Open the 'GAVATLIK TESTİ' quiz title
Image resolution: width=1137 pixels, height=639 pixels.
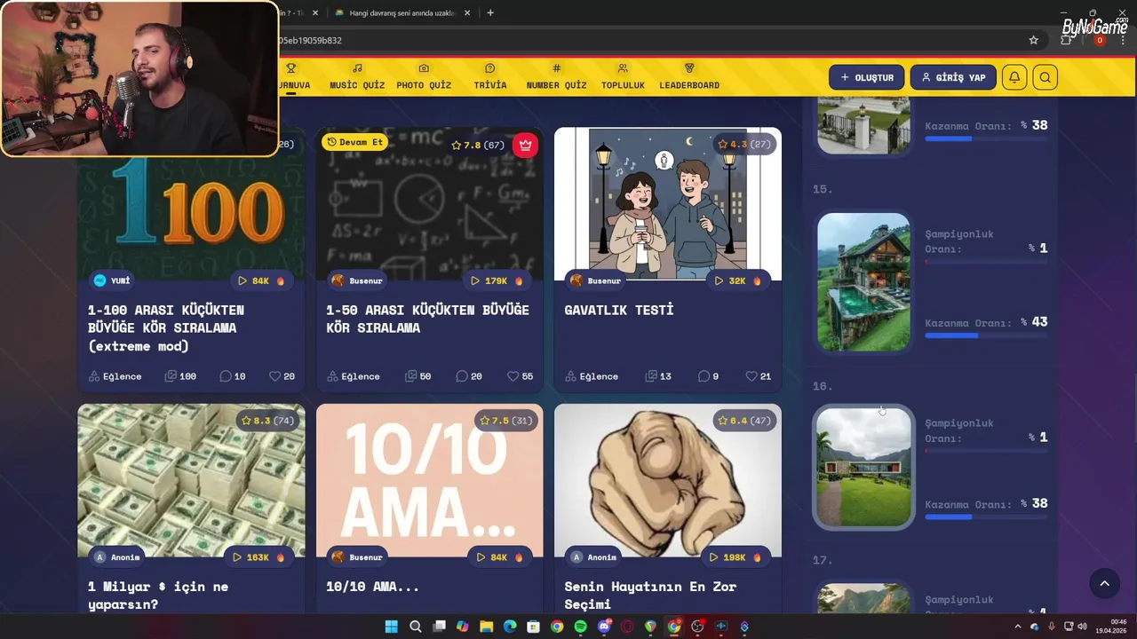[619, 310]
